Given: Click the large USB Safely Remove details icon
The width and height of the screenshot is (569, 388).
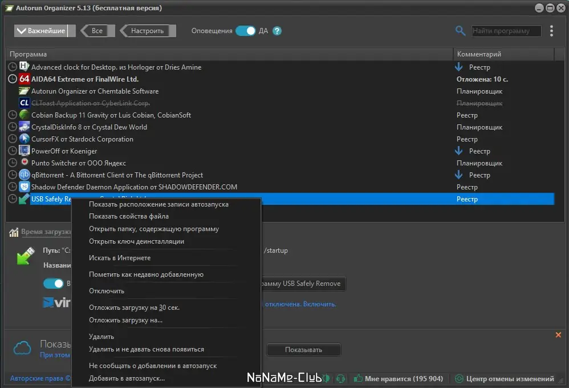Looking at the screenshot, I should [x=26, y=256].
